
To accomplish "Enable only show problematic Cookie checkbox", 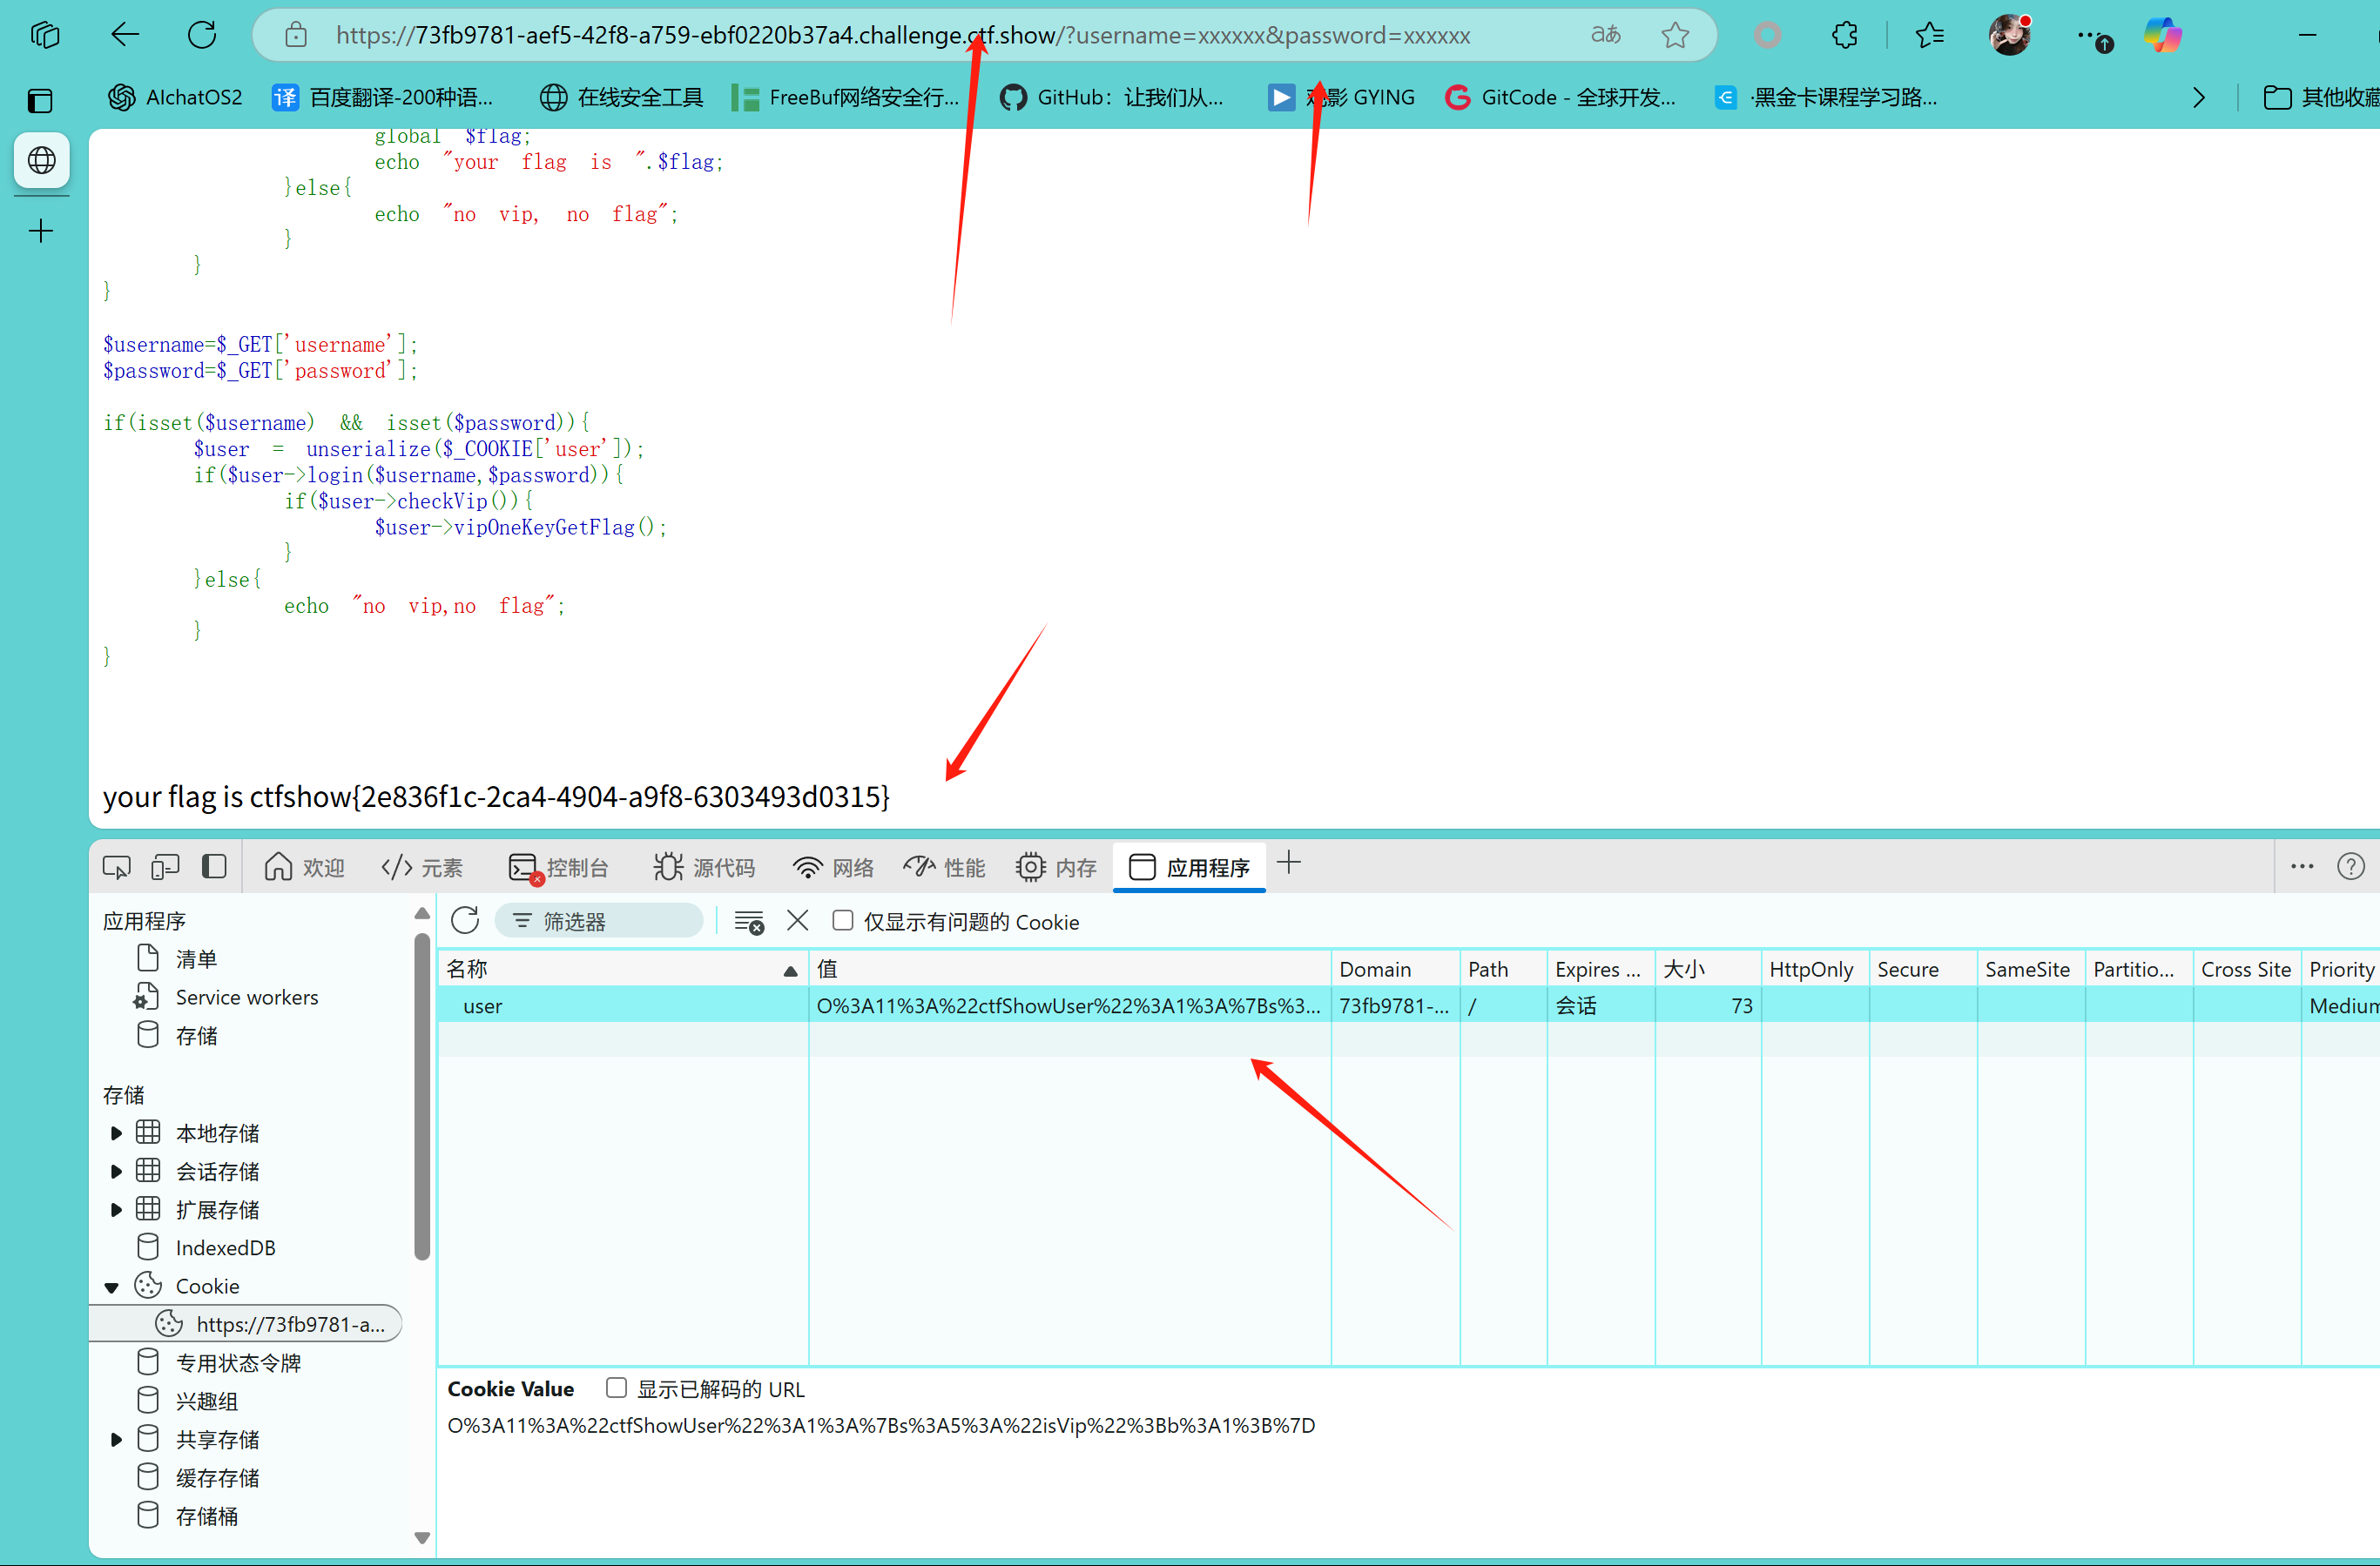I will pyautogui.click(x=843, y=920).
